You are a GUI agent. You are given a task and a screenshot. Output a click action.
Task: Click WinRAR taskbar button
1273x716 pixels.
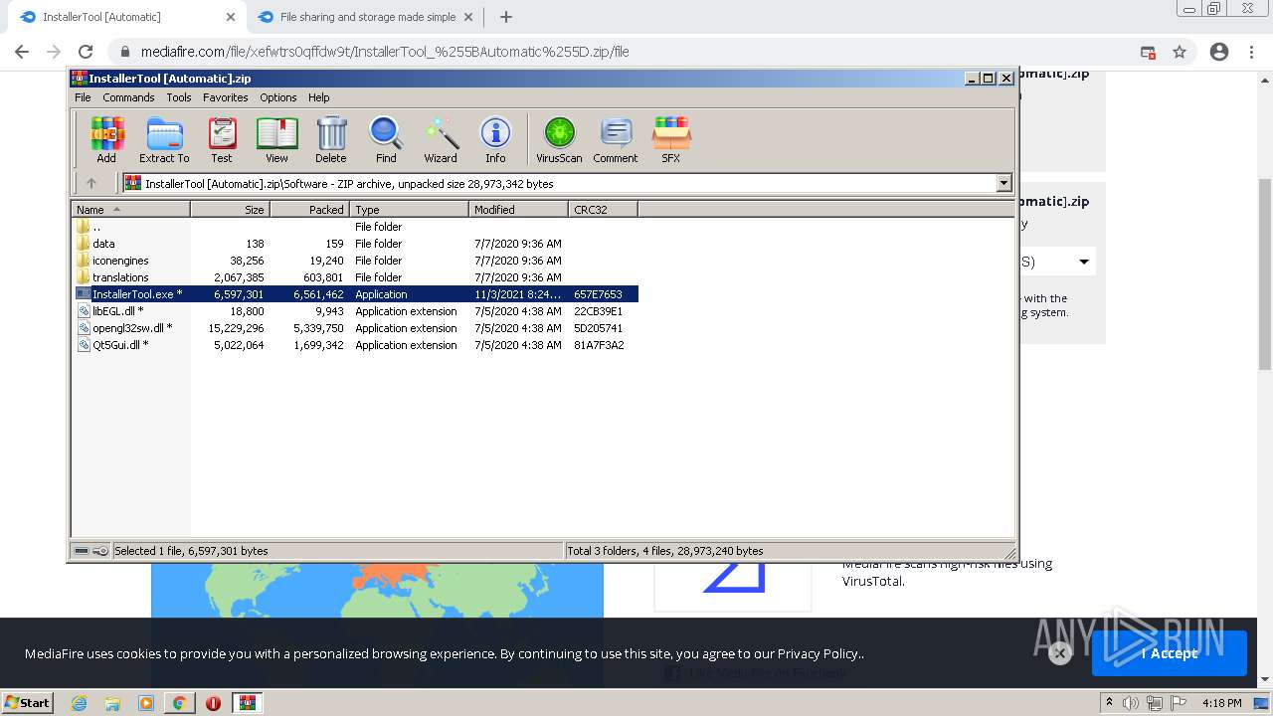[247, 703]
